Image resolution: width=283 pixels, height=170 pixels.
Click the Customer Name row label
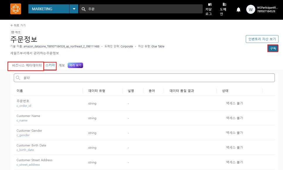point(28,116)
